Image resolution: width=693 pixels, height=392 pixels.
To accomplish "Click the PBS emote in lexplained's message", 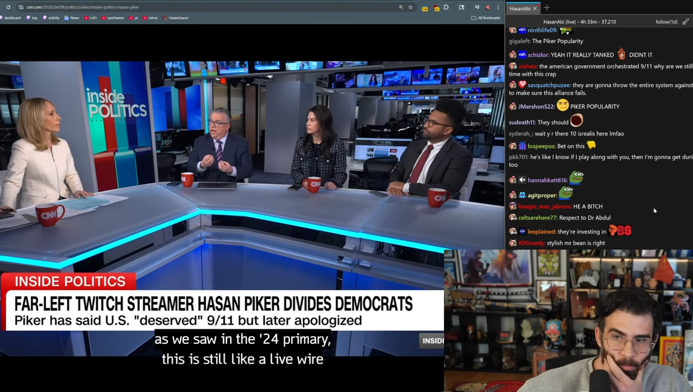I will pyautogui.click(x=620, y=231).
